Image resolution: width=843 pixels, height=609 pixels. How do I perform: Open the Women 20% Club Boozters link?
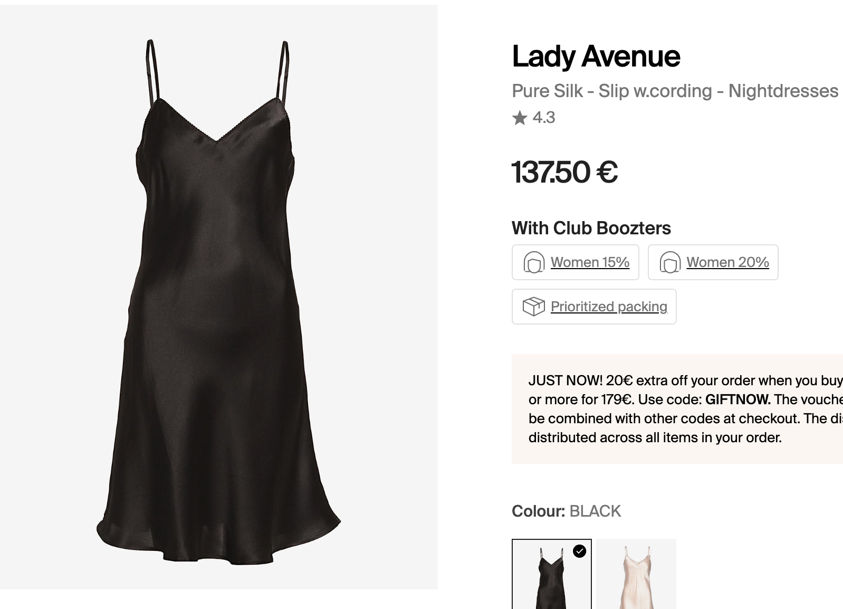(x=727, y=262)
